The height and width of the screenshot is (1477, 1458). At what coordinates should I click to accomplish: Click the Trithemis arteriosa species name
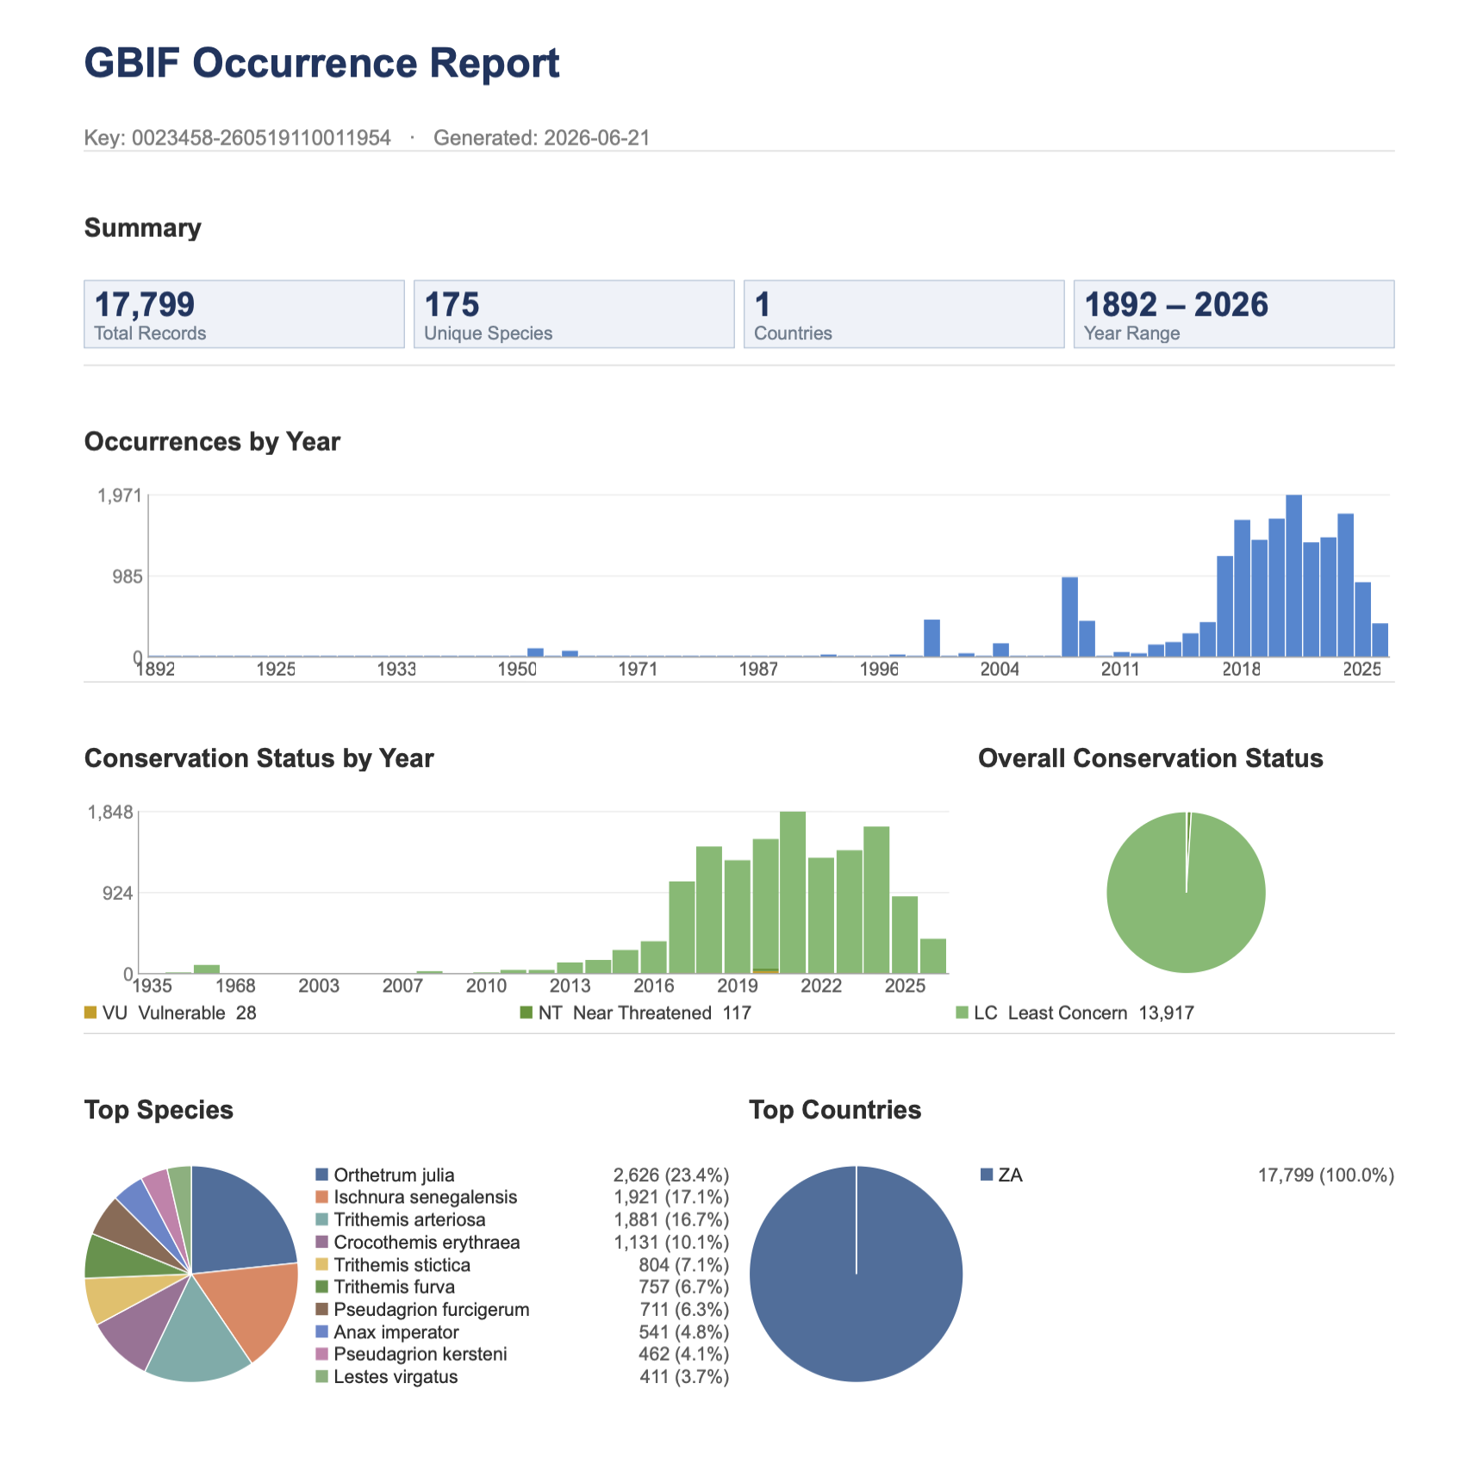coord(409,1220)
